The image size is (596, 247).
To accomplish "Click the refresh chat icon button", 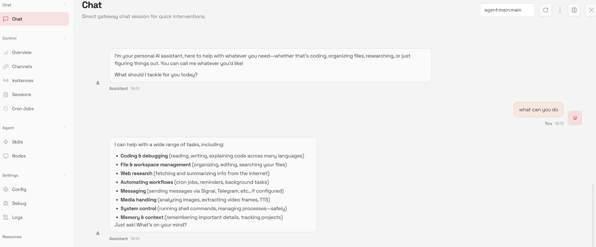I will click(x=545, y=10).
